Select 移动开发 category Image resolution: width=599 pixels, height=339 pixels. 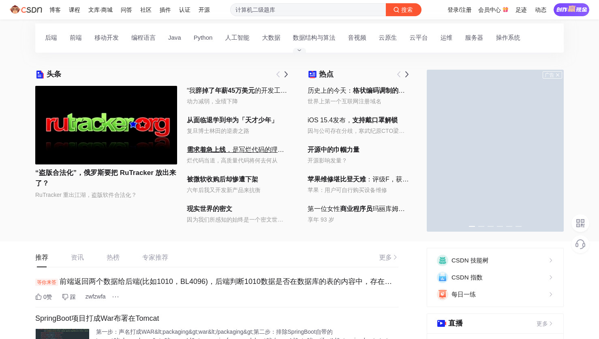107,38
